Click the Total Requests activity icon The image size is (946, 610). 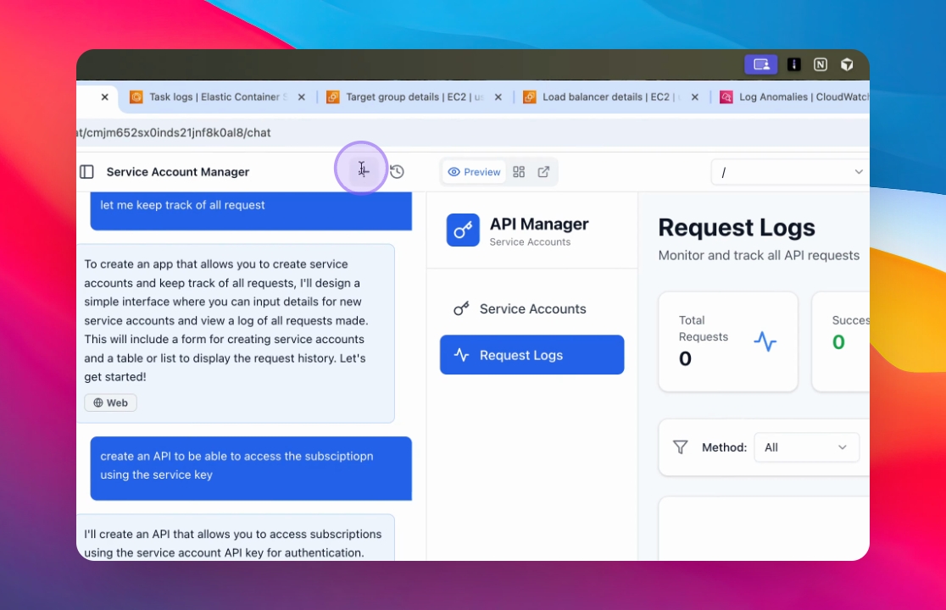click(x=765, y=341)
